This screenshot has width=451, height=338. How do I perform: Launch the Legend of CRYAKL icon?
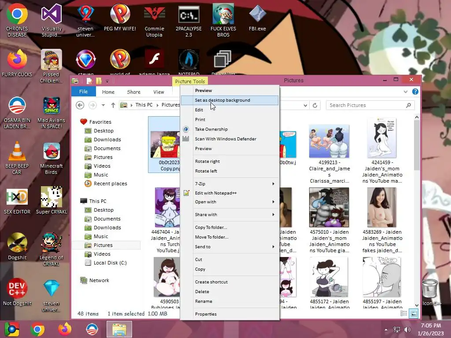point(51,249)
